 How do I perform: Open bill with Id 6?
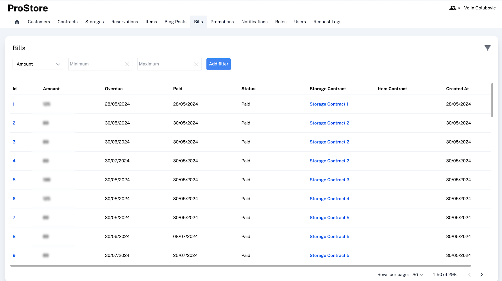(x=14, y=199)
